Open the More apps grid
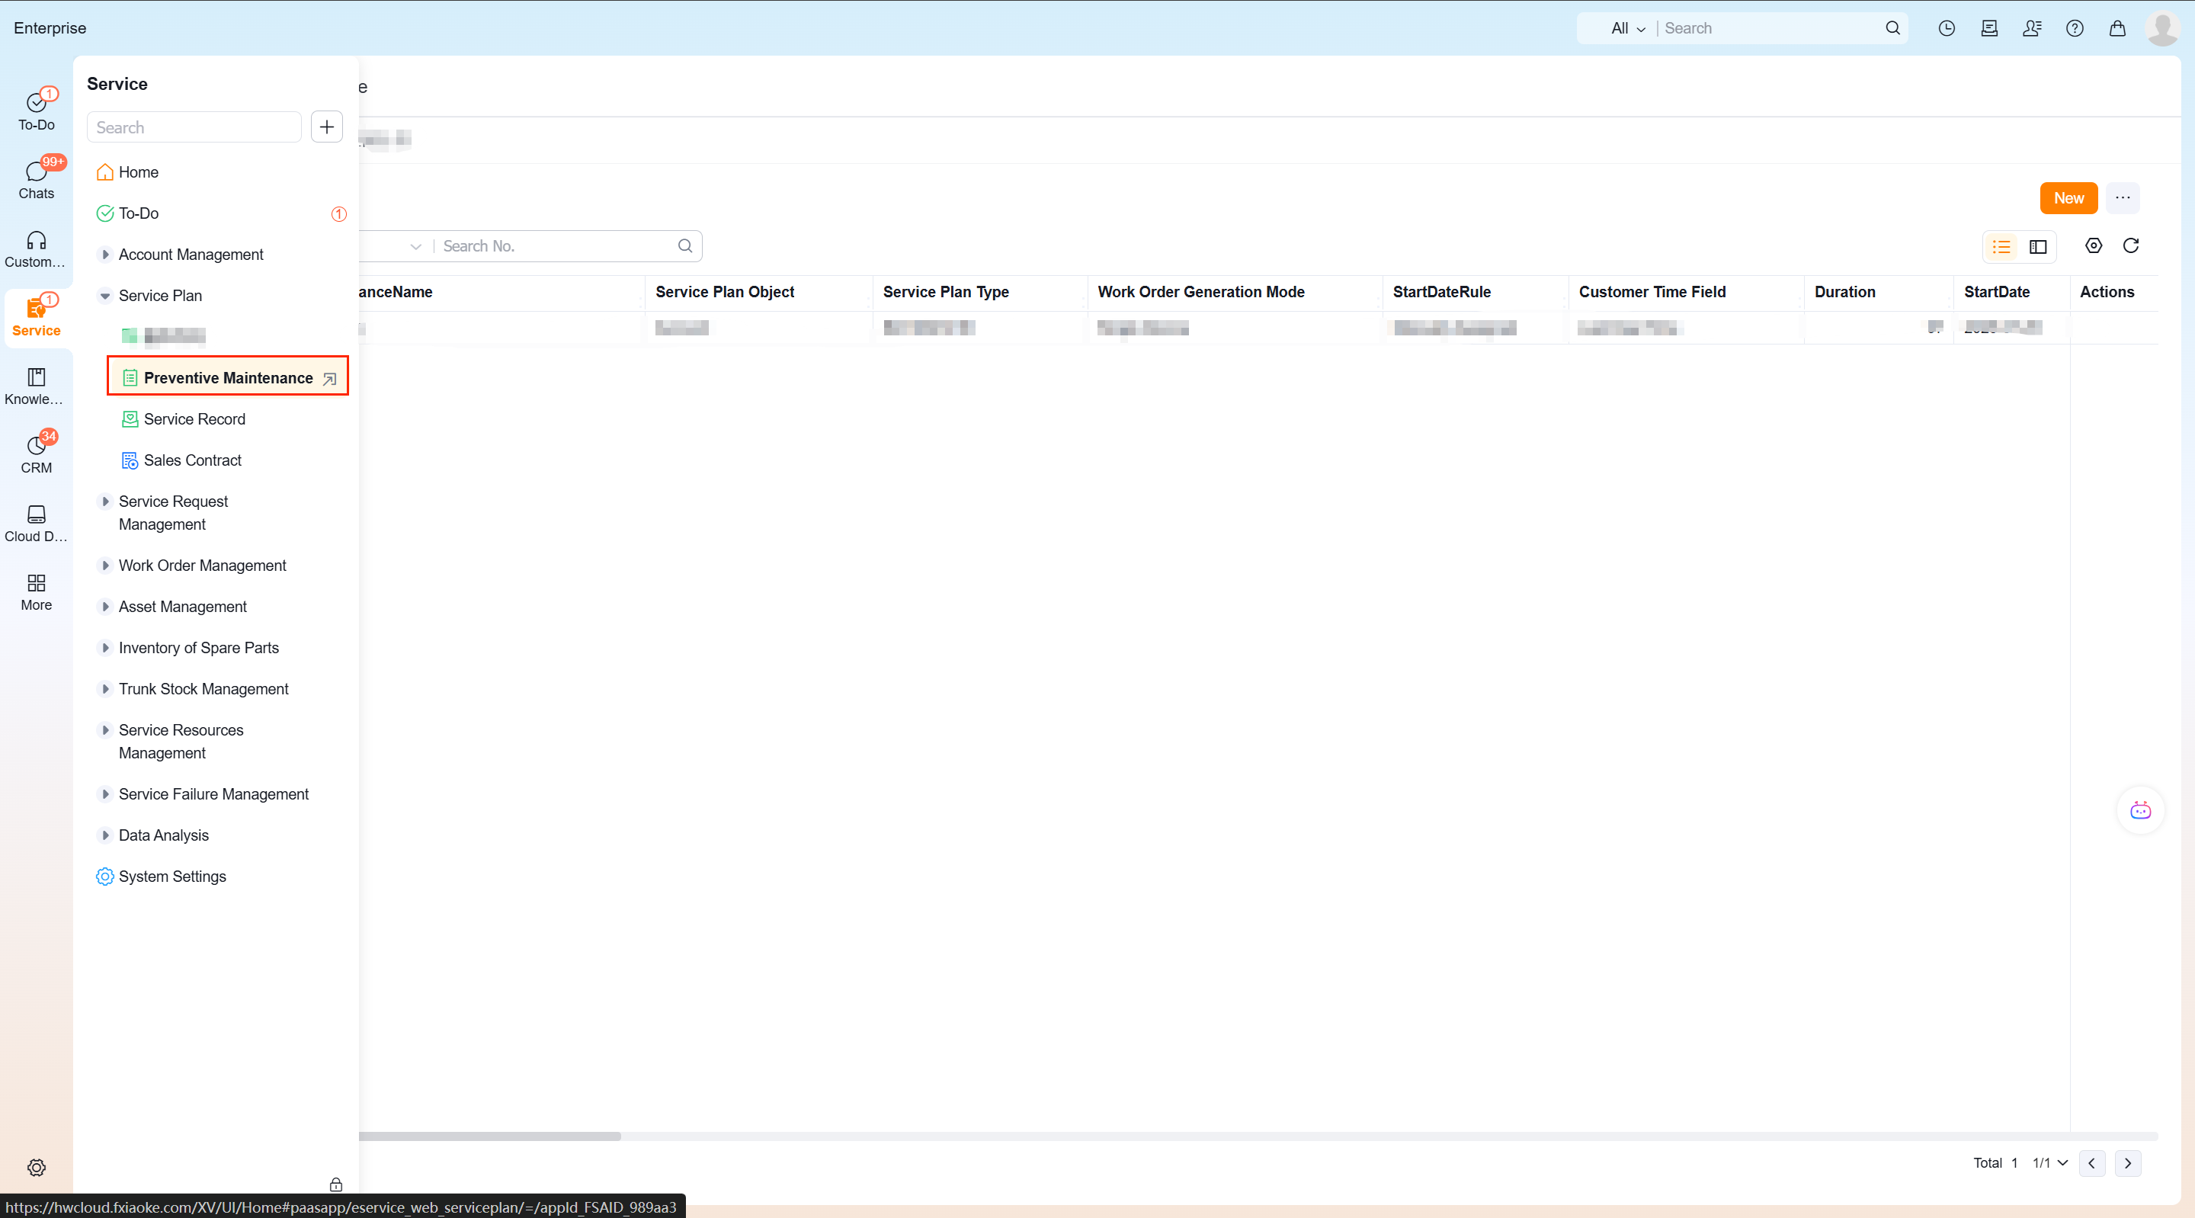The width and height of the screenshot is (2195, 1218). 36,591
